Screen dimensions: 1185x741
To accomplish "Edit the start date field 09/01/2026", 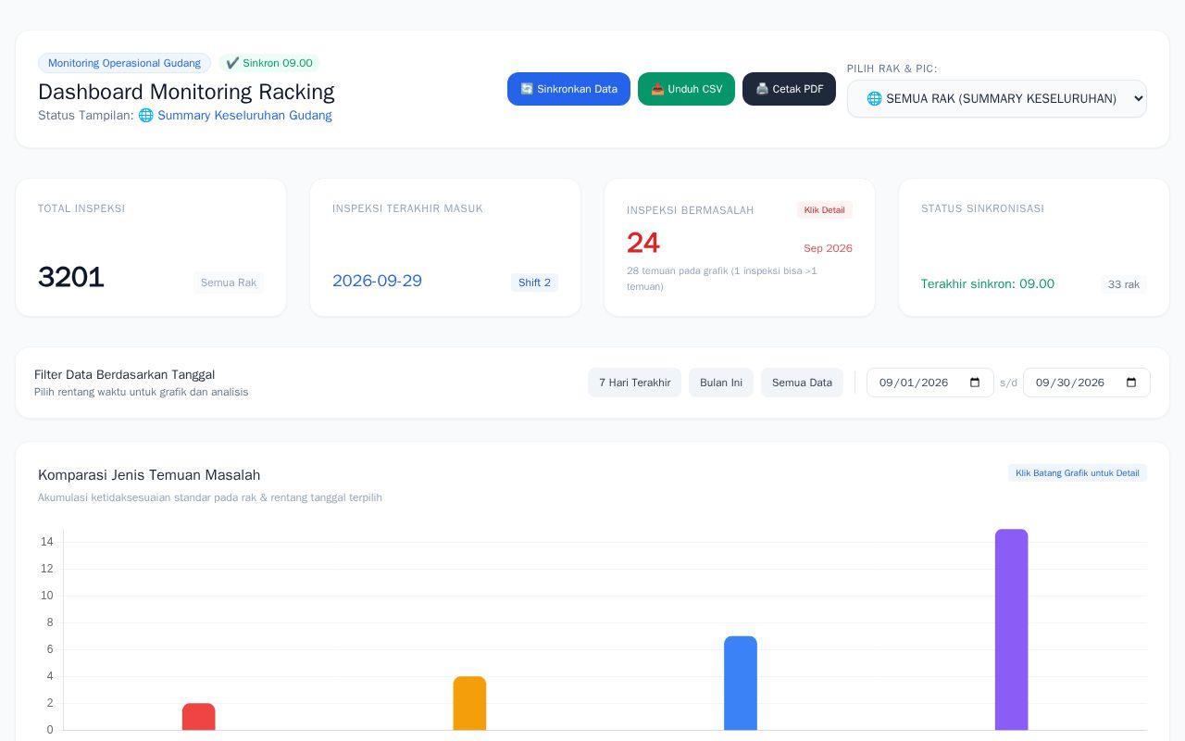I will coord(929,383).
